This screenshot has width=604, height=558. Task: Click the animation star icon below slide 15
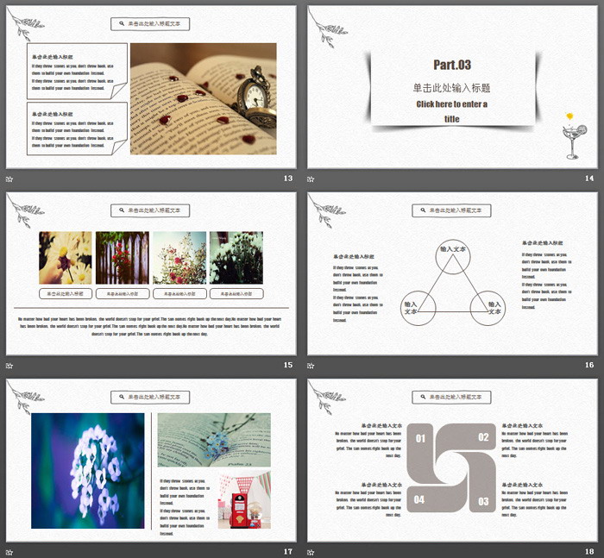9,365
